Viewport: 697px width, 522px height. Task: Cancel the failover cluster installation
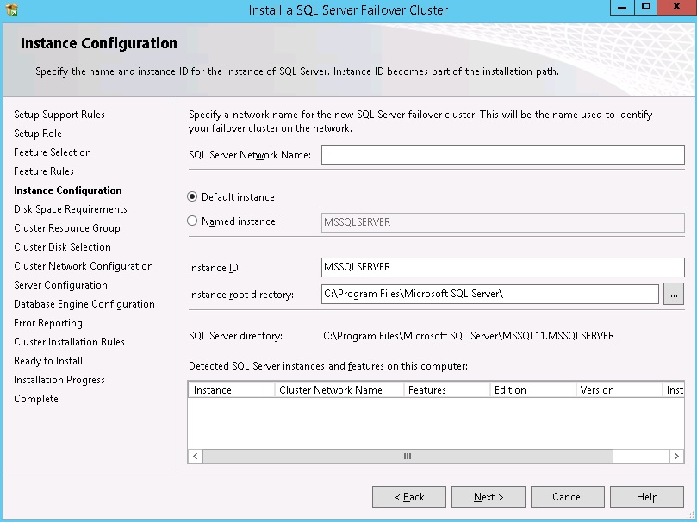click(x=567, y=497)
